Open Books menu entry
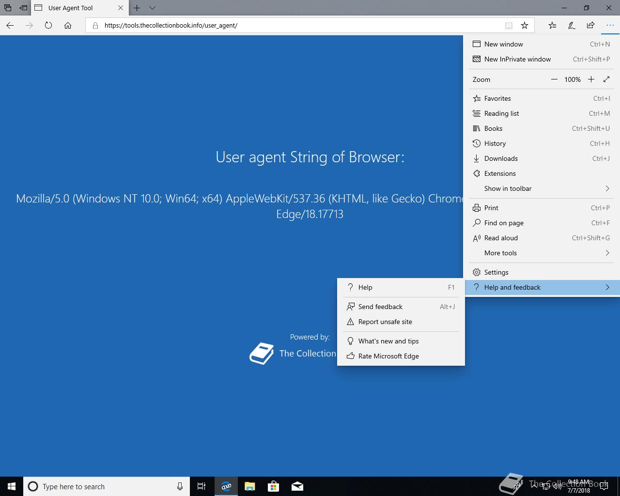620x496 pixels. 542,128
